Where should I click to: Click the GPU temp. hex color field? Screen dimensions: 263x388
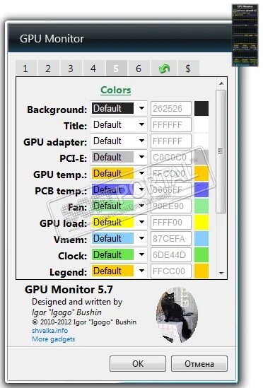pyautogui.click(x=171, y=173)
